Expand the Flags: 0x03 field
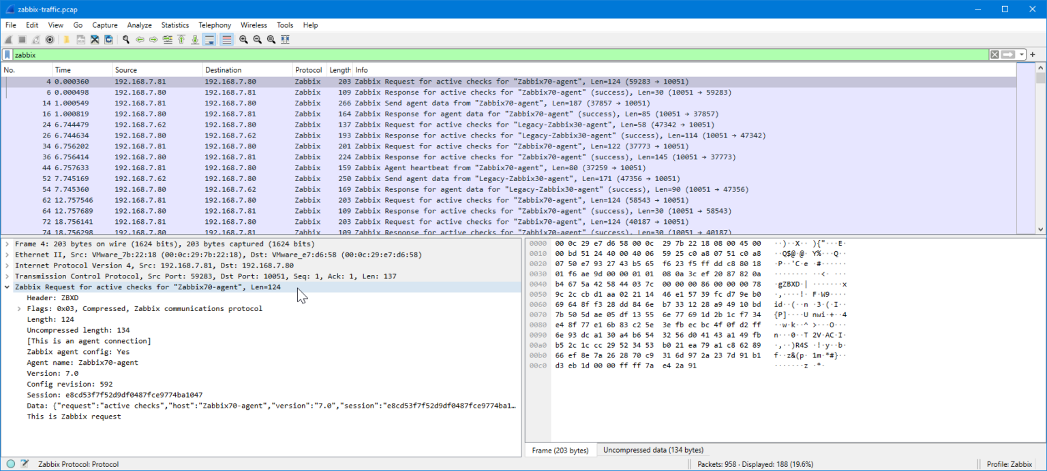The width and height of the screenshot is (1047, 471). pos(20,309)
